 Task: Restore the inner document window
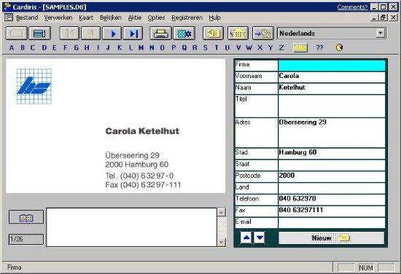[x=383, y=17]
